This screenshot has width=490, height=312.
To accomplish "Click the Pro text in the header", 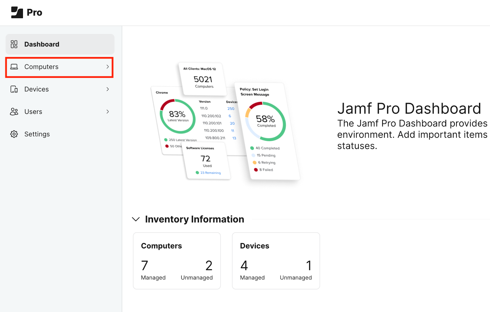I will tap(35, 13).
